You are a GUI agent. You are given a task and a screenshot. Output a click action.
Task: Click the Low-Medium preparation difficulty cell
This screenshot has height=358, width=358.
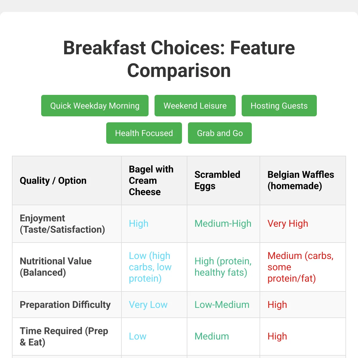pos(222,305)
